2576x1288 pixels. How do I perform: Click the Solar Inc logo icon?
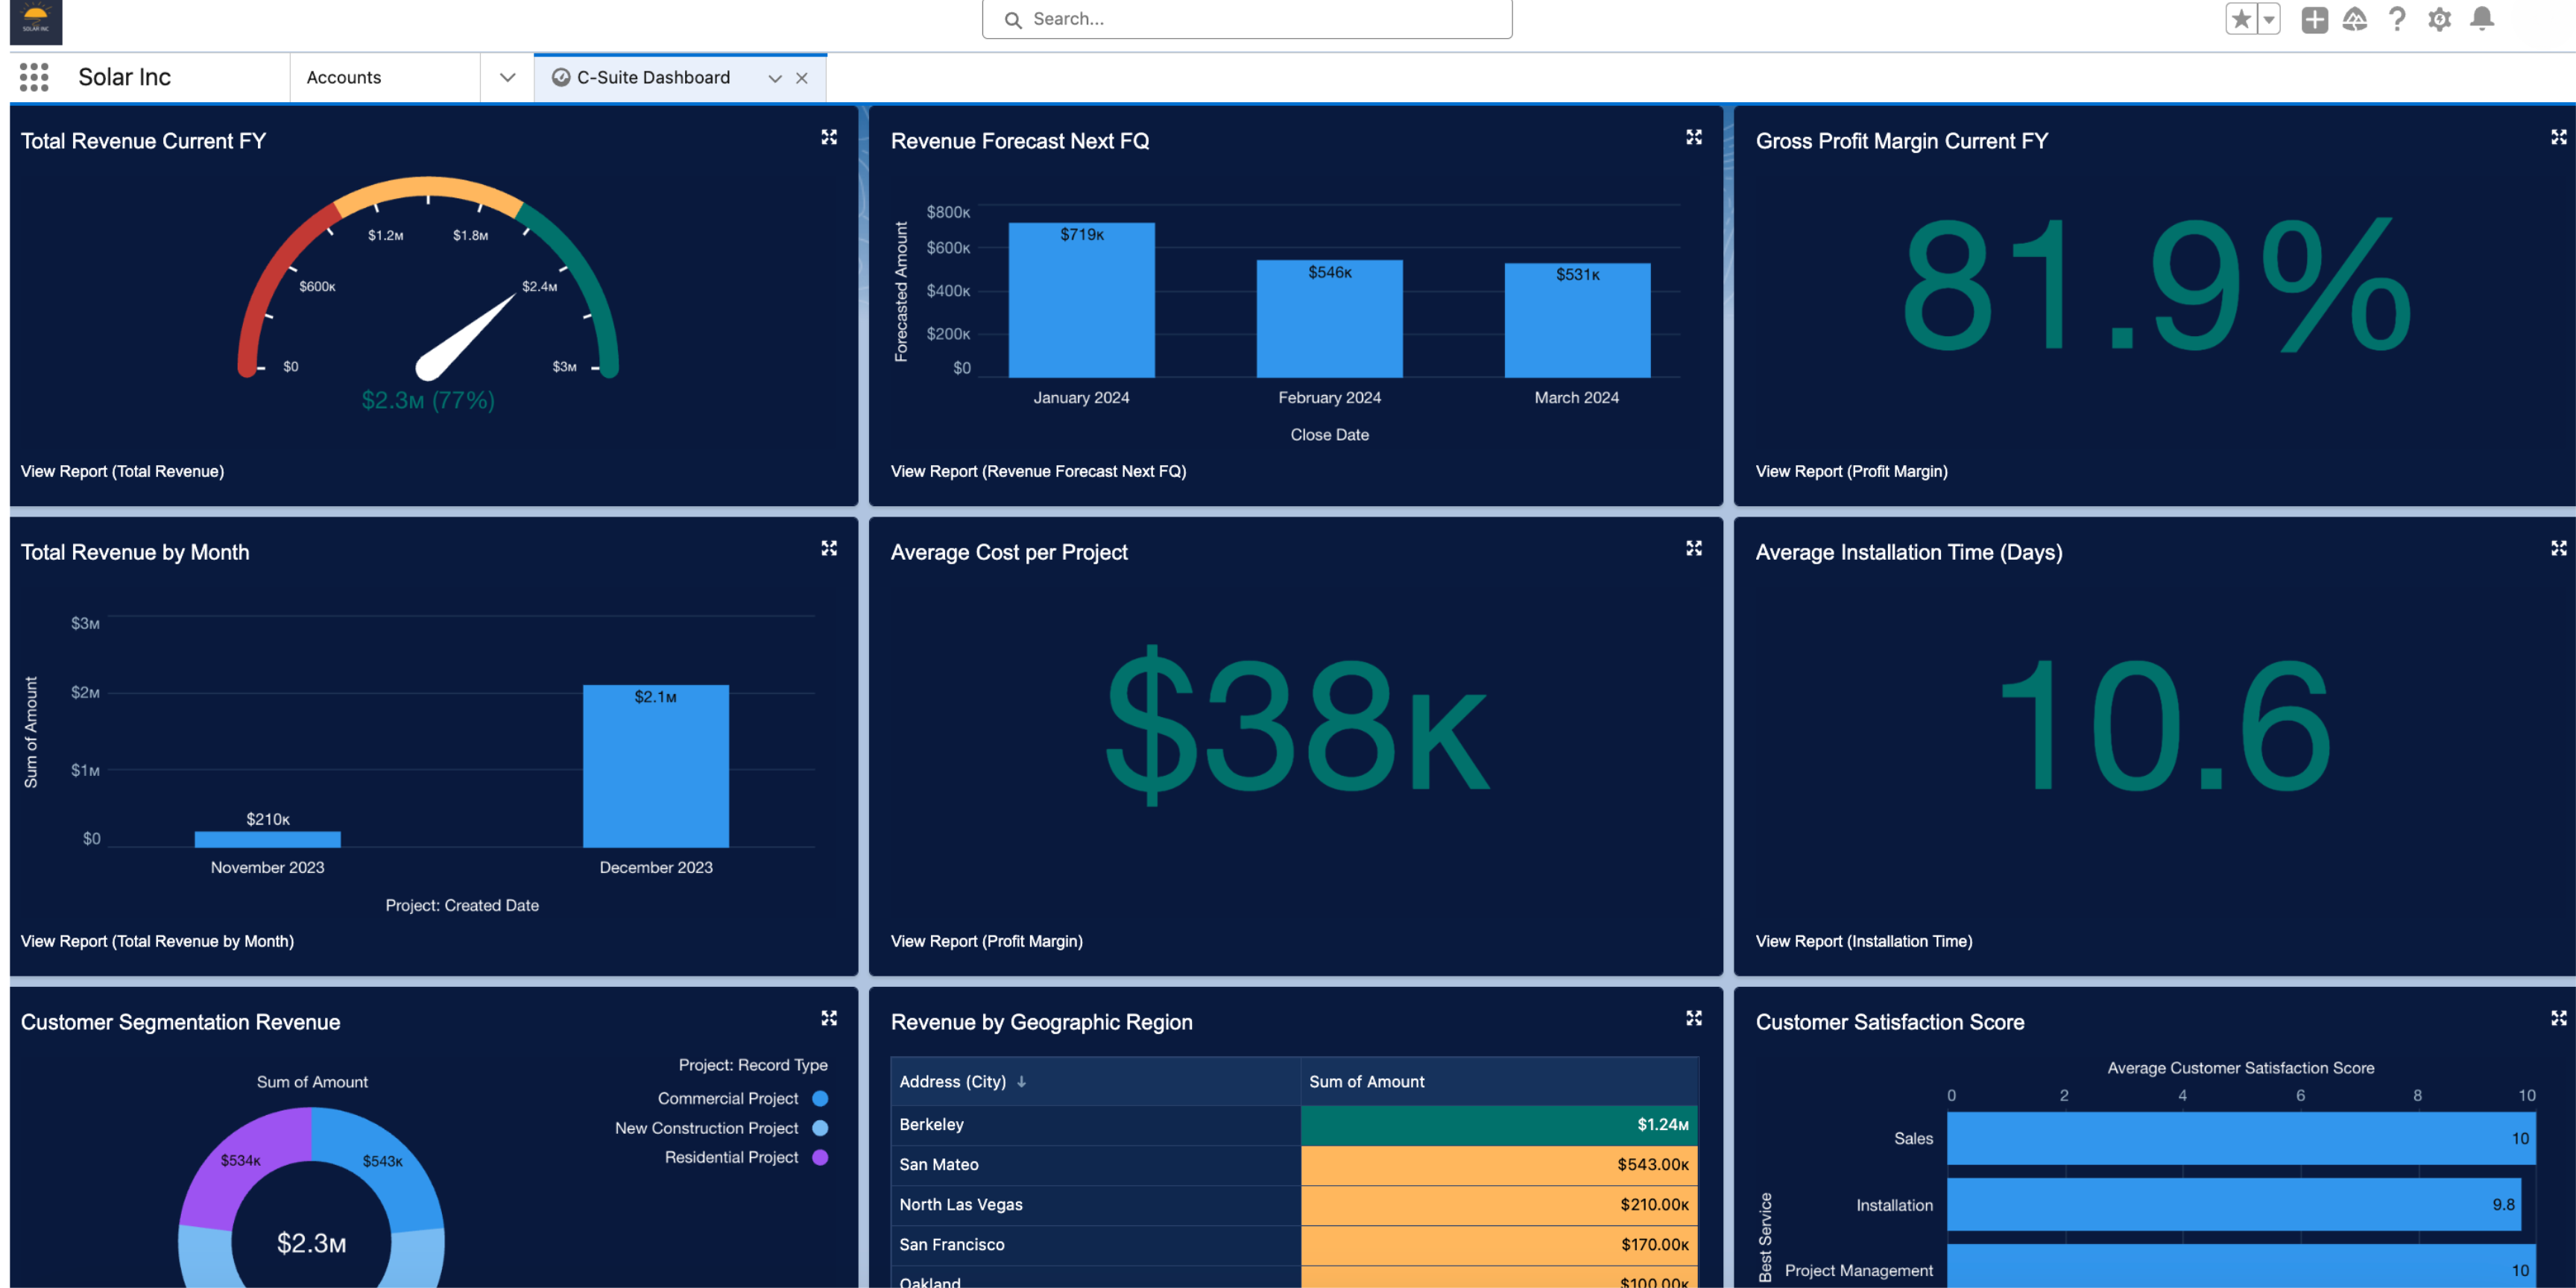pyautogui.click(x=36, y=21)
